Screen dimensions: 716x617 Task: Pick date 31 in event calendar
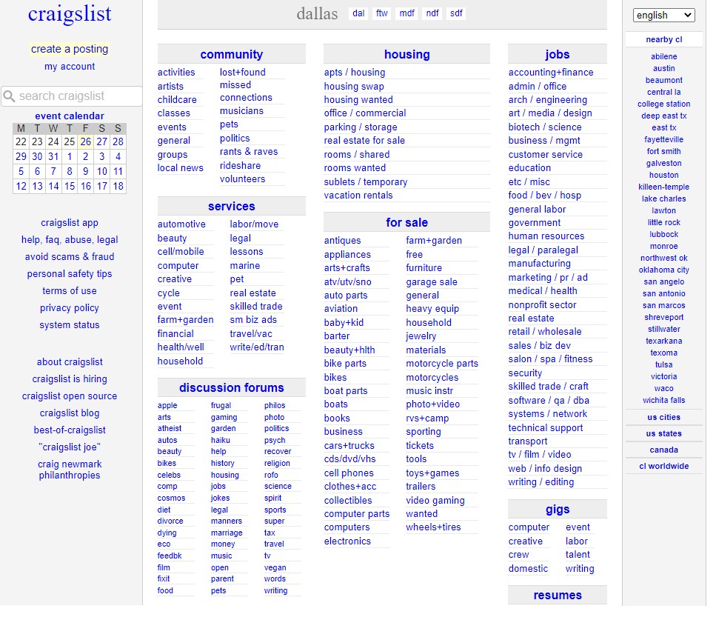[53, 156]
